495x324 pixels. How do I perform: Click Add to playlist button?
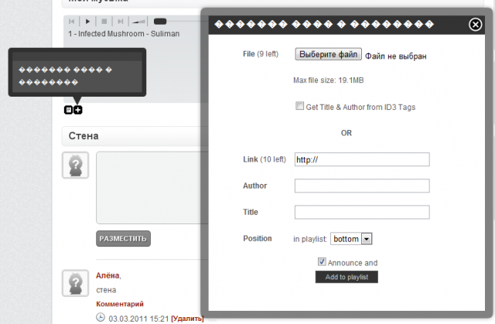coord(346,277)
